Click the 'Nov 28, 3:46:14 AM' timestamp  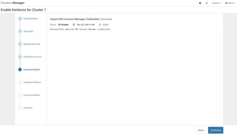tap(86, 25)
